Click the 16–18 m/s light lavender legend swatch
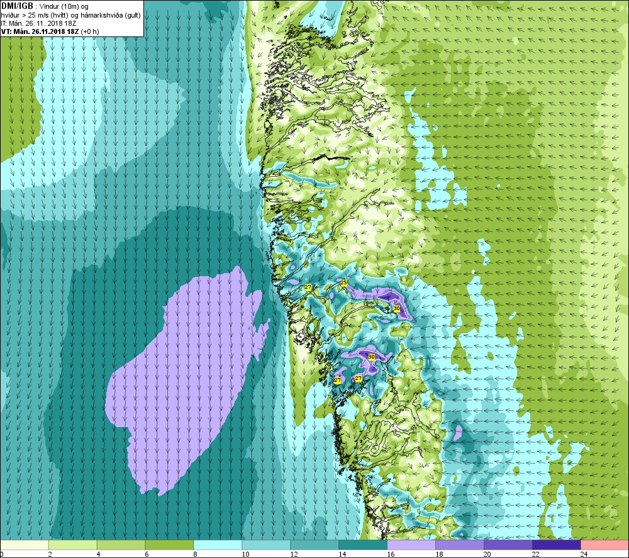This screenshot has width=629, height=558. coord(411,545)
